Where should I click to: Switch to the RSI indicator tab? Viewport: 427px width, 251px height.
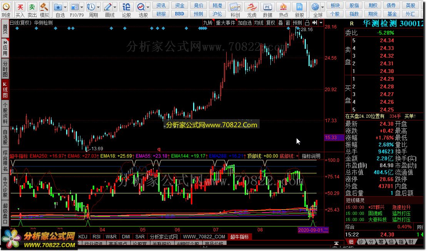coord(97,236)
